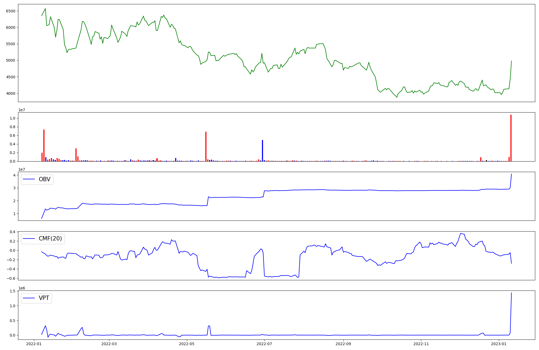Screen dimensions: 539x350
Task: Click the 4000 price axis label
Action: [11, 93]
